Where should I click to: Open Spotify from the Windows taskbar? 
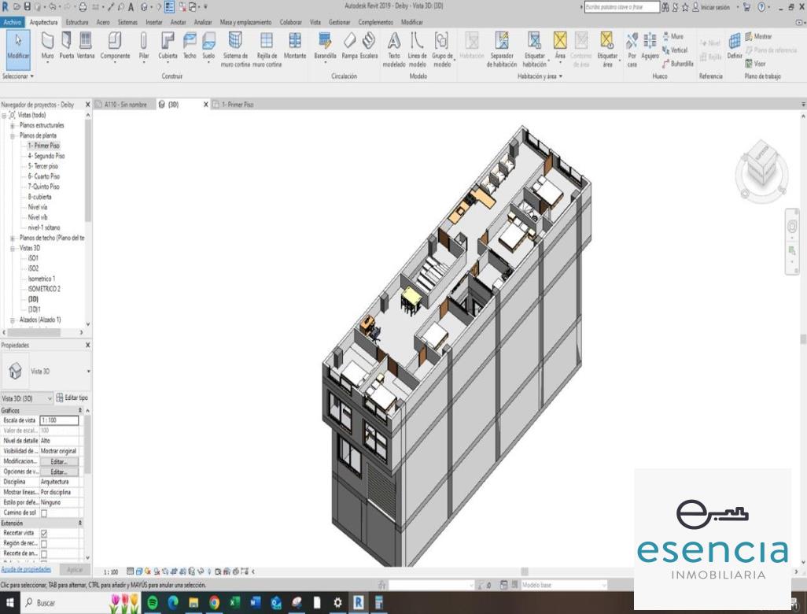[153, 603]
